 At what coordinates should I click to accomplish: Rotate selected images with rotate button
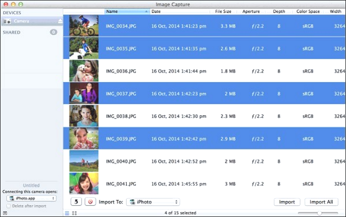pyautogui.click(x=76, y=202)
